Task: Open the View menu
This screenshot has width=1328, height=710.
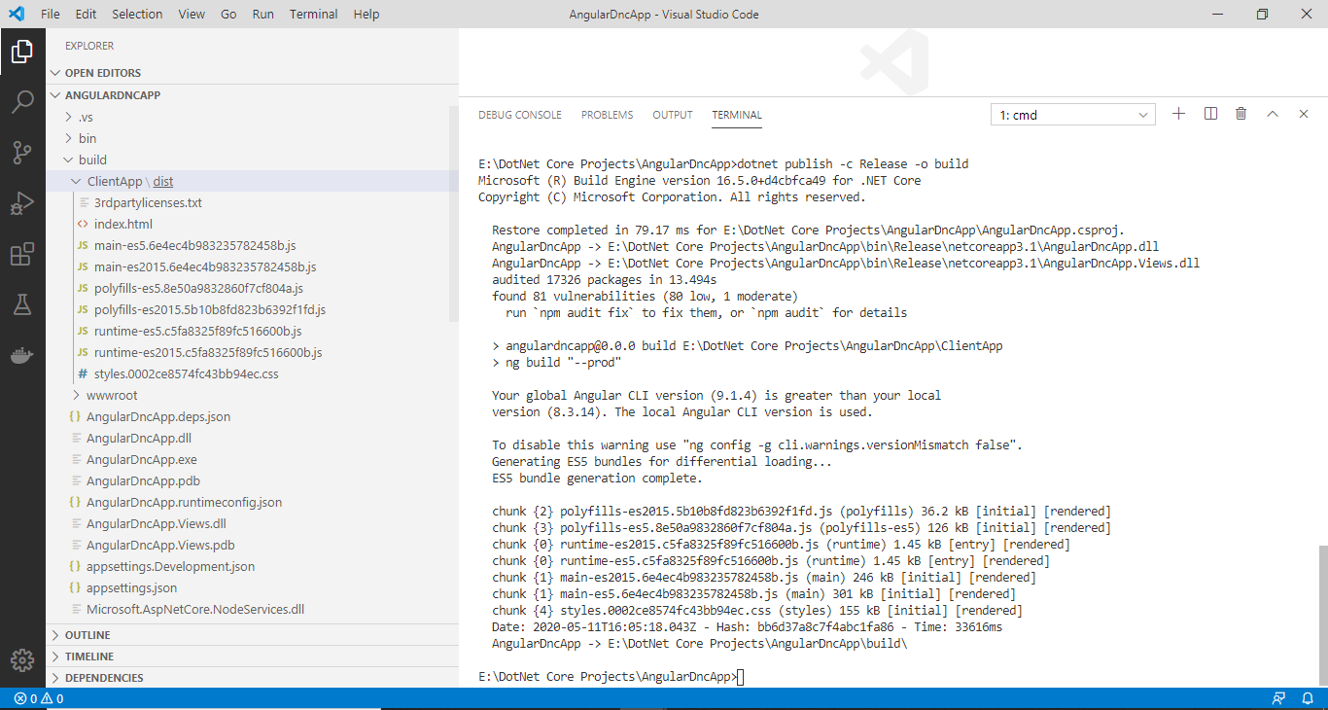Action: (192, 15)
